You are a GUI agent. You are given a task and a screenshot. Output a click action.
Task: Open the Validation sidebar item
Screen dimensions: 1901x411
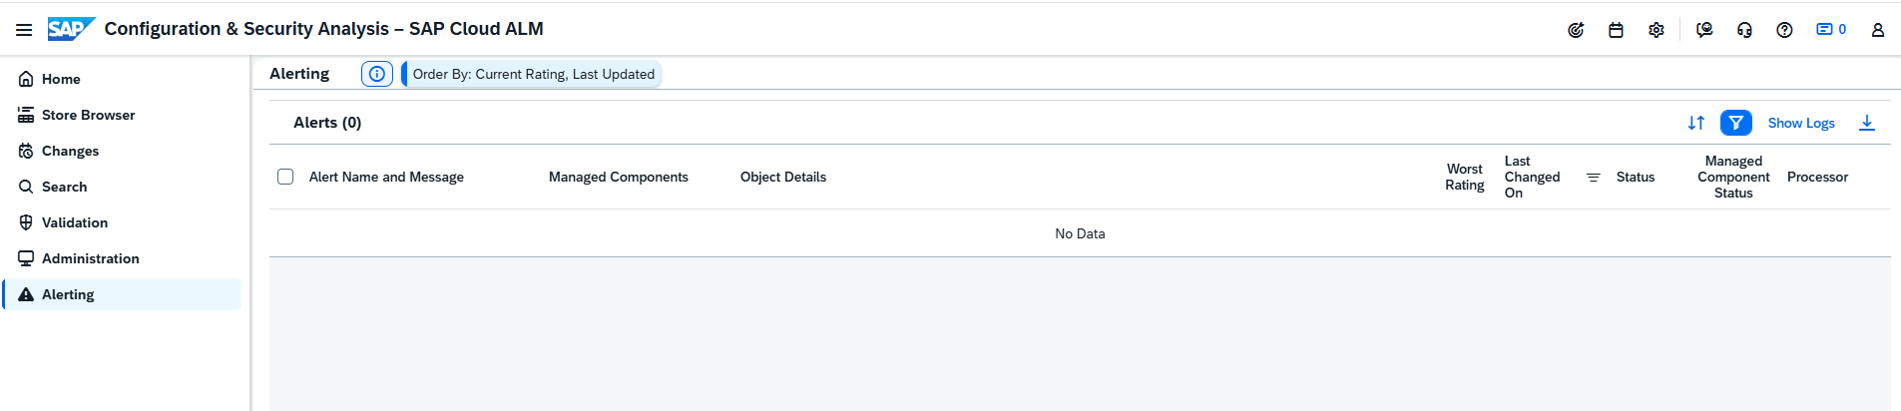(x=74, y=222)
